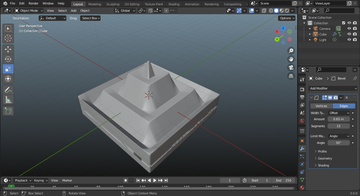The image size is (360, 196).
Task: Toggle Bevel modifier render display
Action: [x=336, y=97]
